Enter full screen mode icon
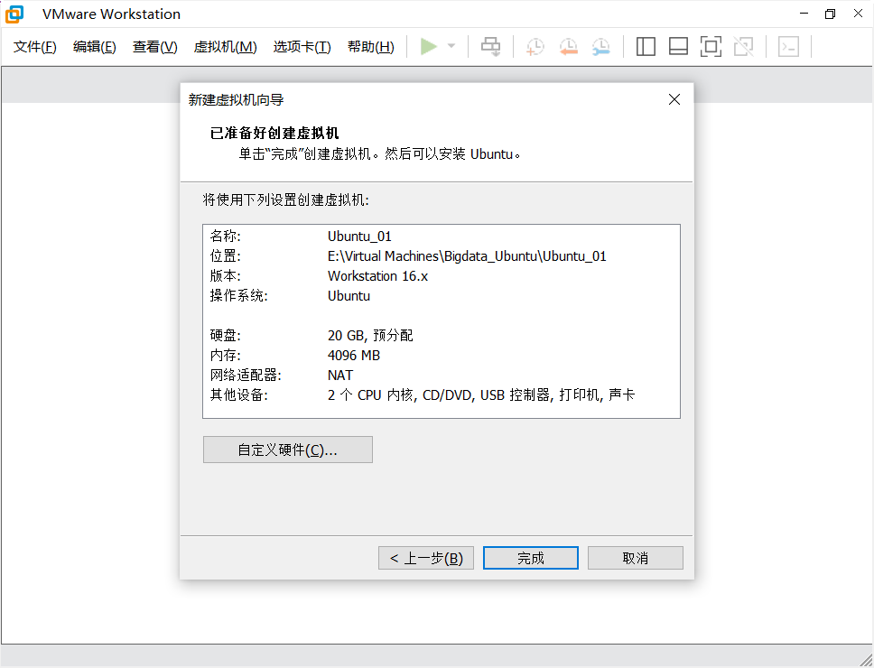874x668 pixels. click(711, 47)
